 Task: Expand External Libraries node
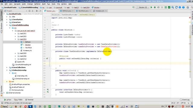pyautogui.click(x=4, y=93)
